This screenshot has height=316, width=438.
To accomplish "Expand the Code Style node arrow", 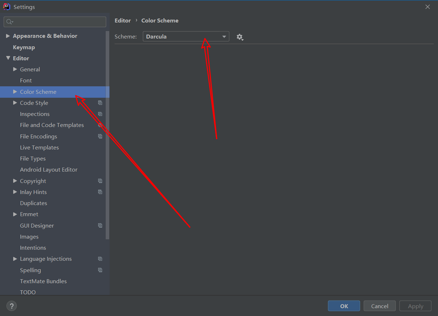I will click(15, 103).
